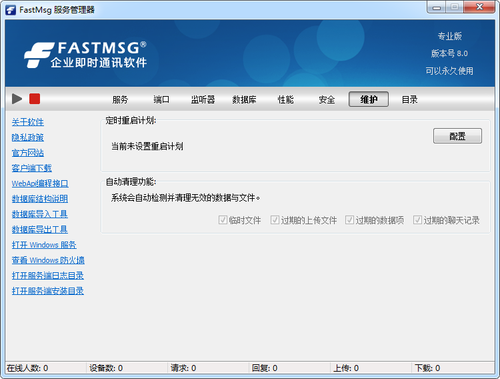
Task: Click the 专业版 edition label
Action: 449,37
